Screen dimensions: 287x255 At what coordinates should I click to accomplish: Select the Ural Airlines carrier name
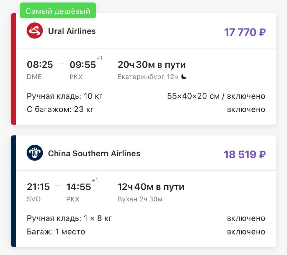(72, 31)
